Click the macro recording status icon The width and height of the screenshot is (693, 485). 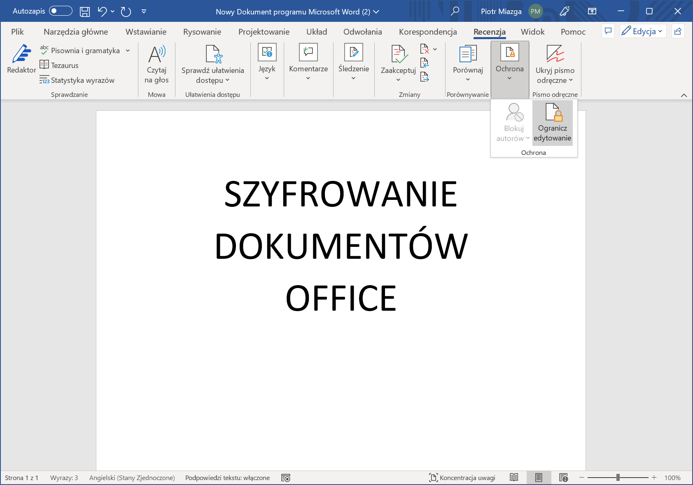[286, 478]
